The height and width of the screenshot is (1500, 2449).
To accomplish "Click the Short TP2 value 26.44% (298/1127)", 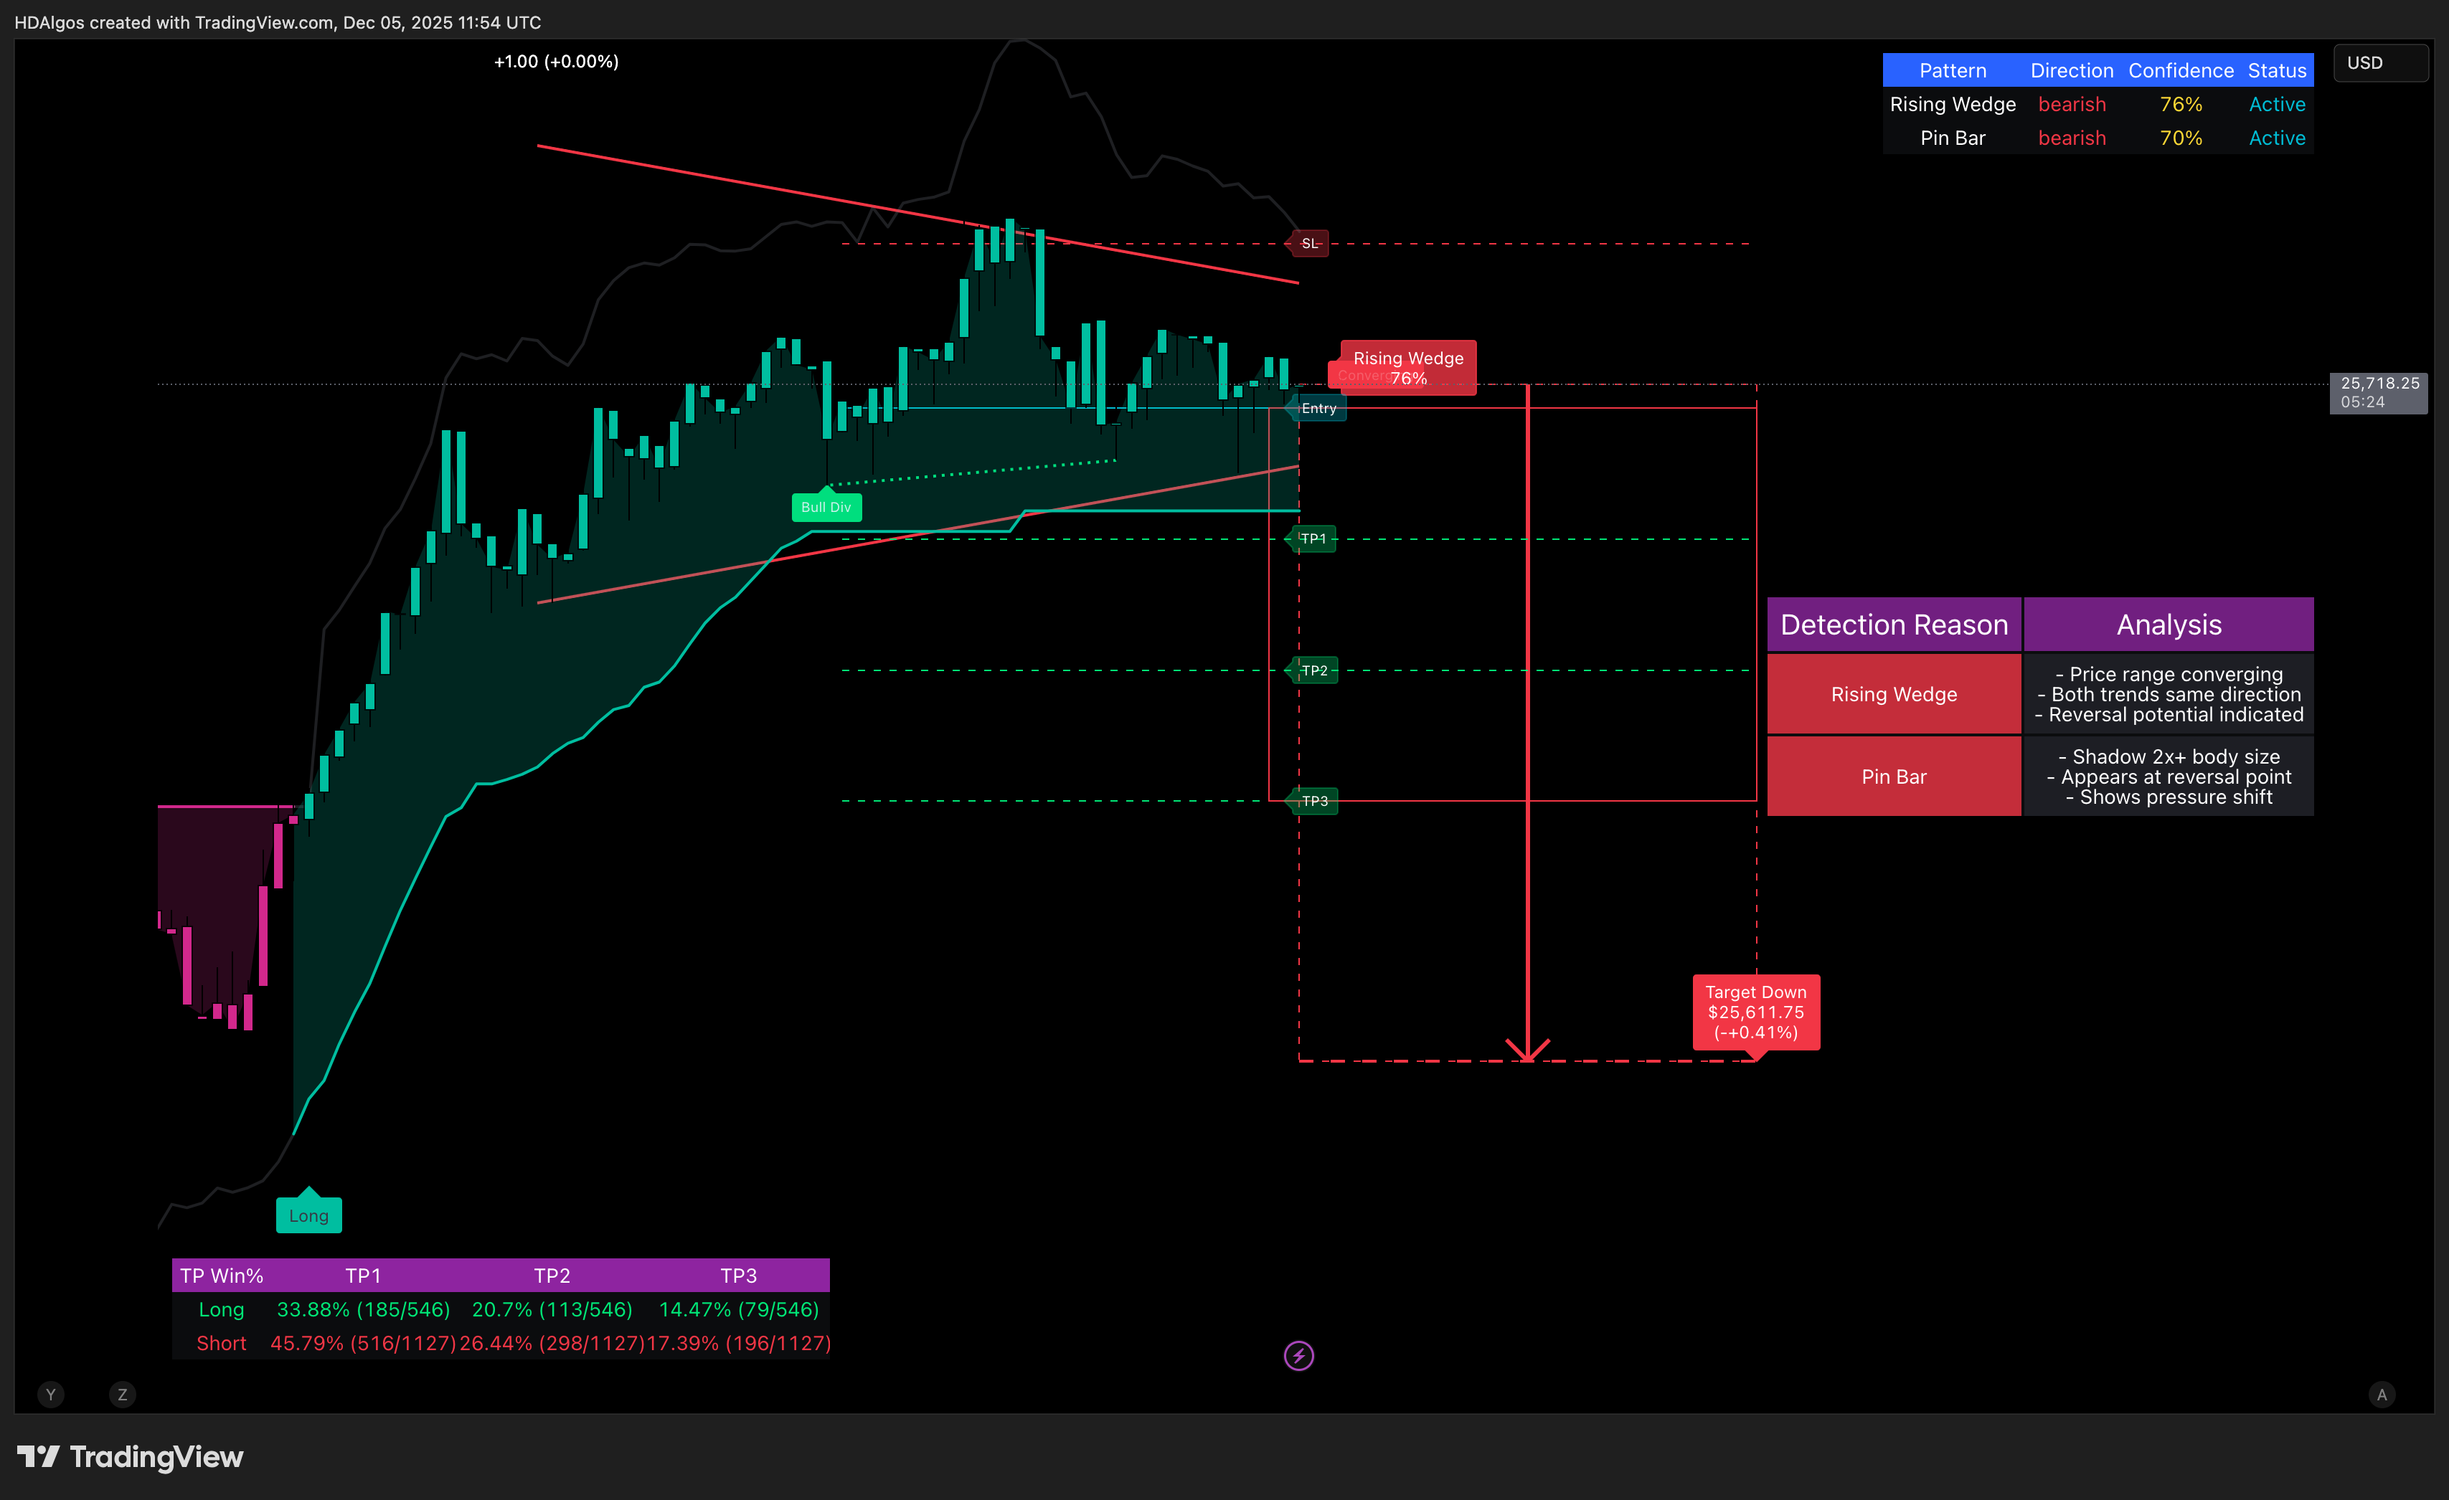I will 552,1343.
